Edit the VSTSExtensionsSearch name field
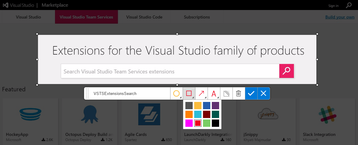 point(130,93)
